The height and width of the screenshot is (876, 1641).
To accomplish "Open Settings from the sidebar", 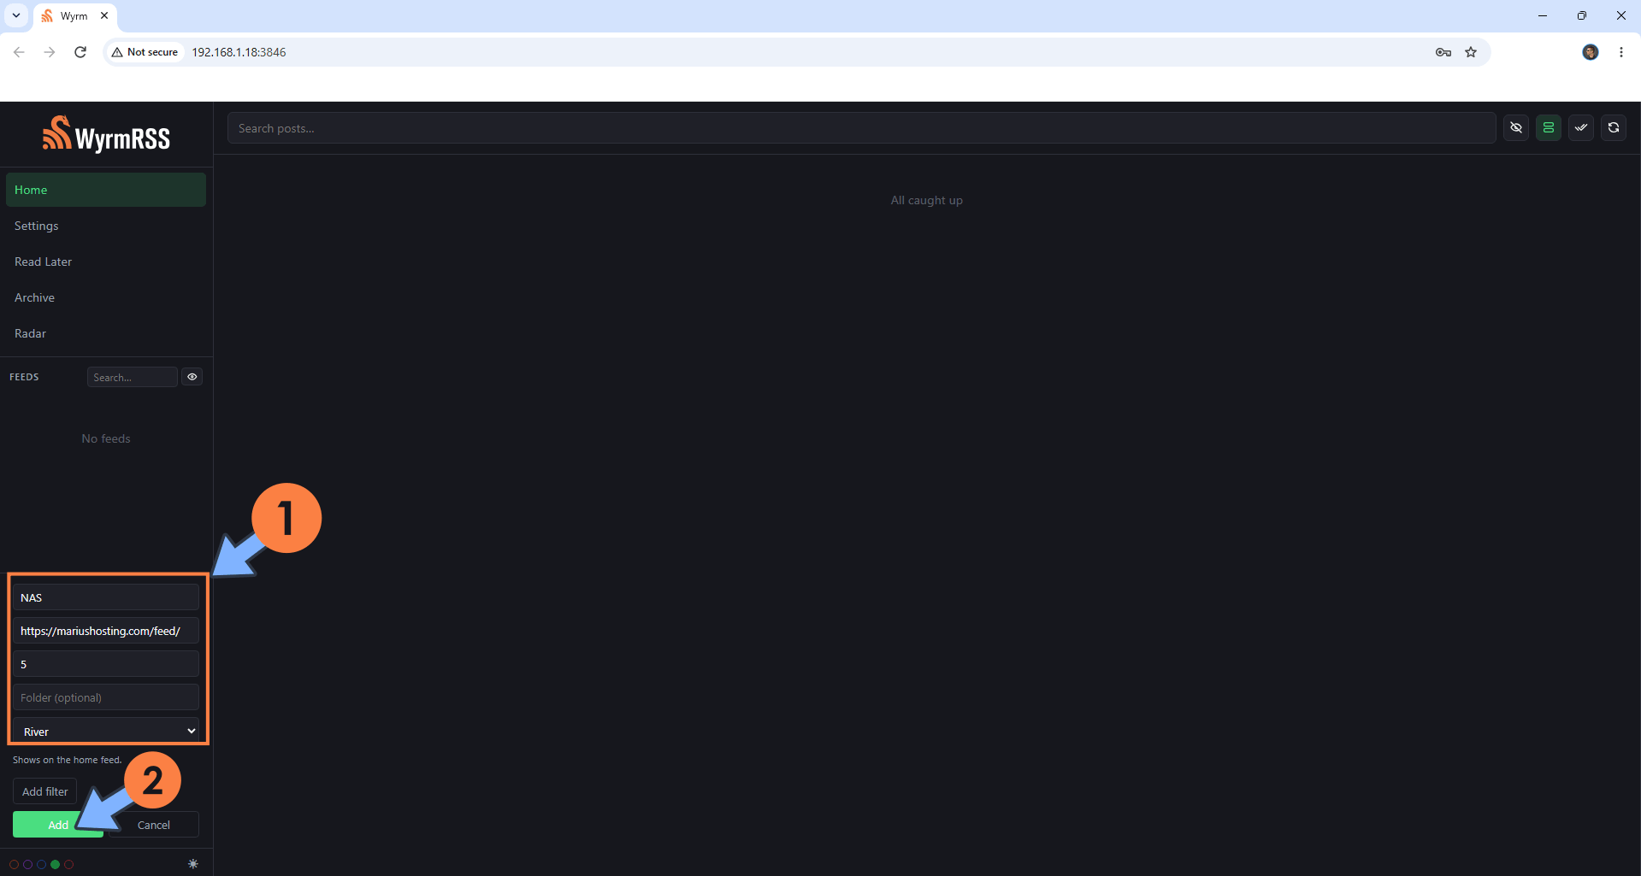I will (106, 226).
